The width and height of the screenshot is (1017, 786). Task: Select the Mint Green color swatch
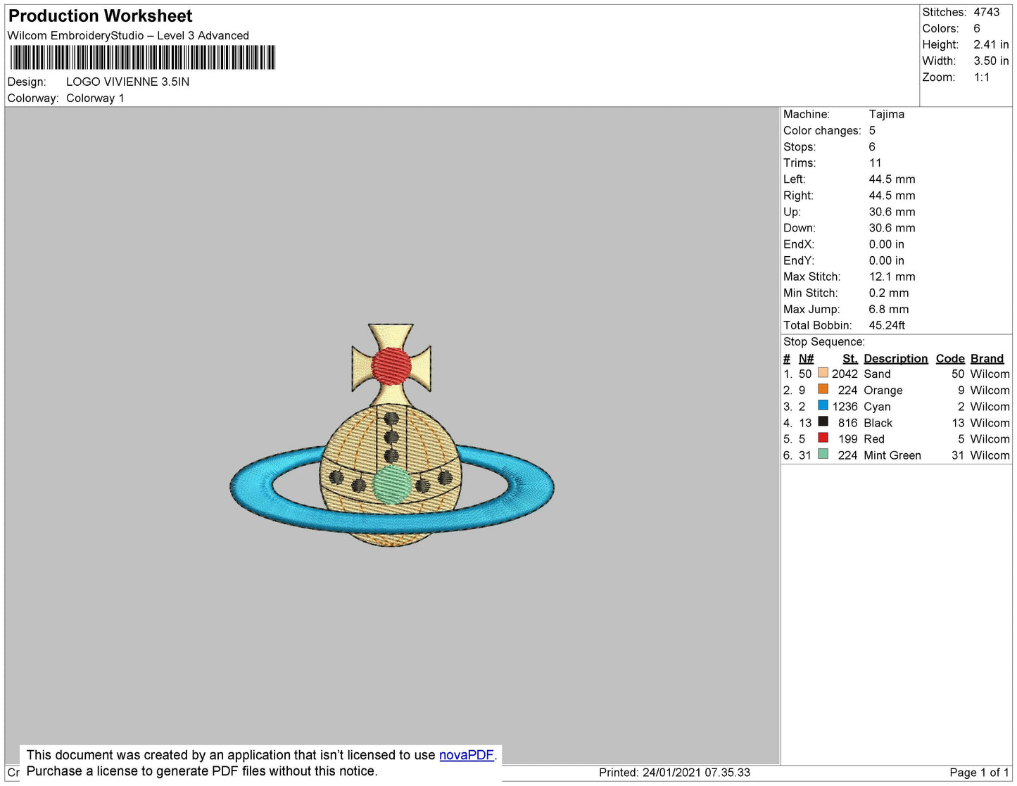pyautogui.click(x=823, y=454)
